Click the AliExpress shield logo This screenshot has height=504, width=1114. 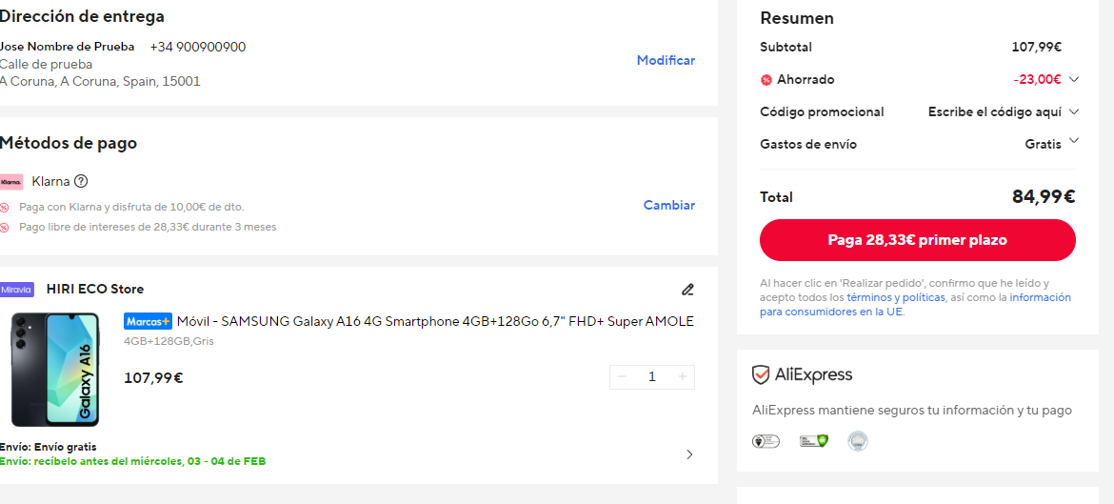pos(761,374)
